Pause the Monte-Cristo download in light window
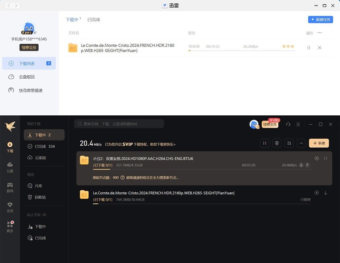This screenshot has height=263, width=340. pos(309,48)
